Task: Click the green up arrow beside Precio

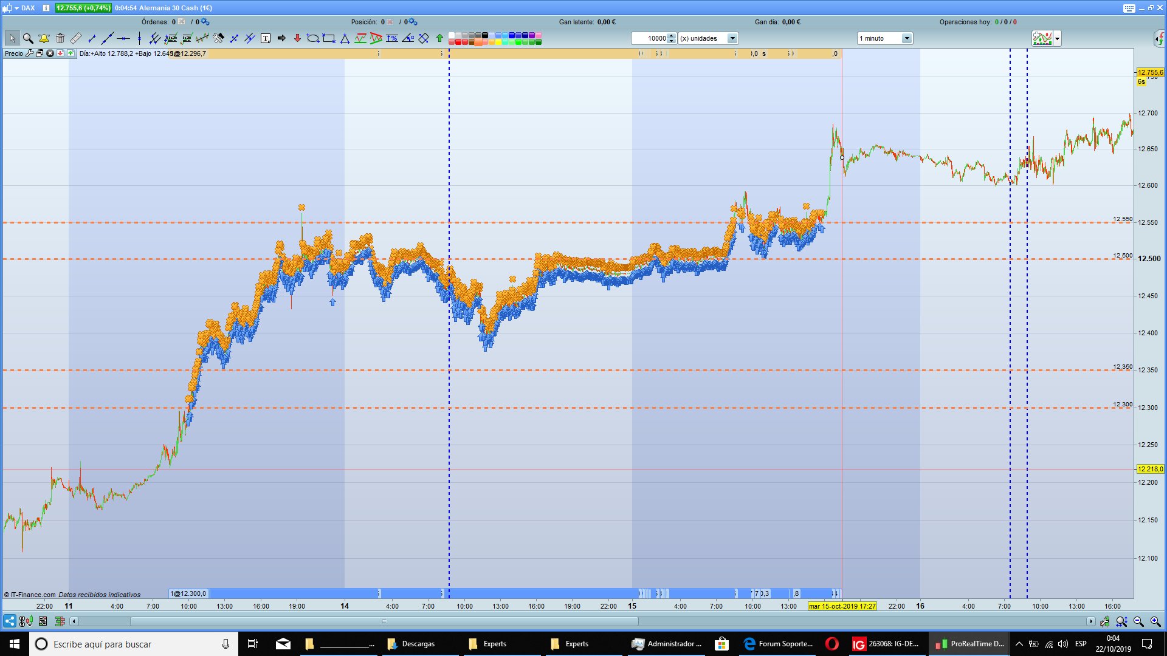Action: coord(71,53)
